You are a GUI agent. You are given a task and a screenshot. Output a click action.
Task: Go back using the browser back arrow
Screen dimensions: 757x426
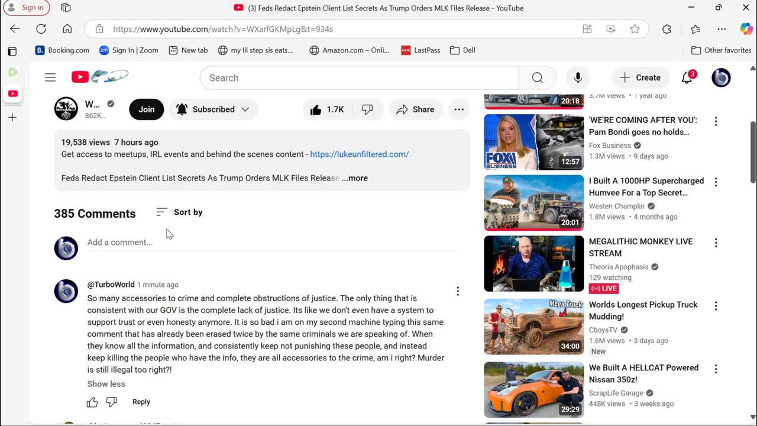point(15,29)
